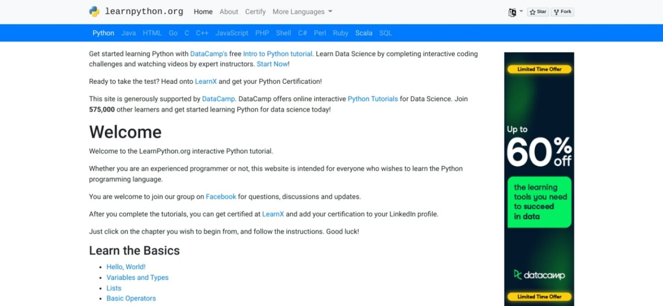Image resolution: width=663 pixels, height=306 pixels.
Task: Click the GitHub Fork button
Action: tap(562, 12)
